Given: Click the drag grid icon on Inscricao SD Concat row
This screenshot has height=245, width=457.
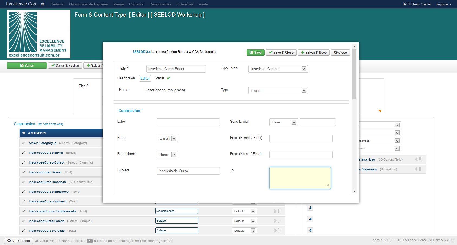Looking at the screenshot, I should pos(421,159).
